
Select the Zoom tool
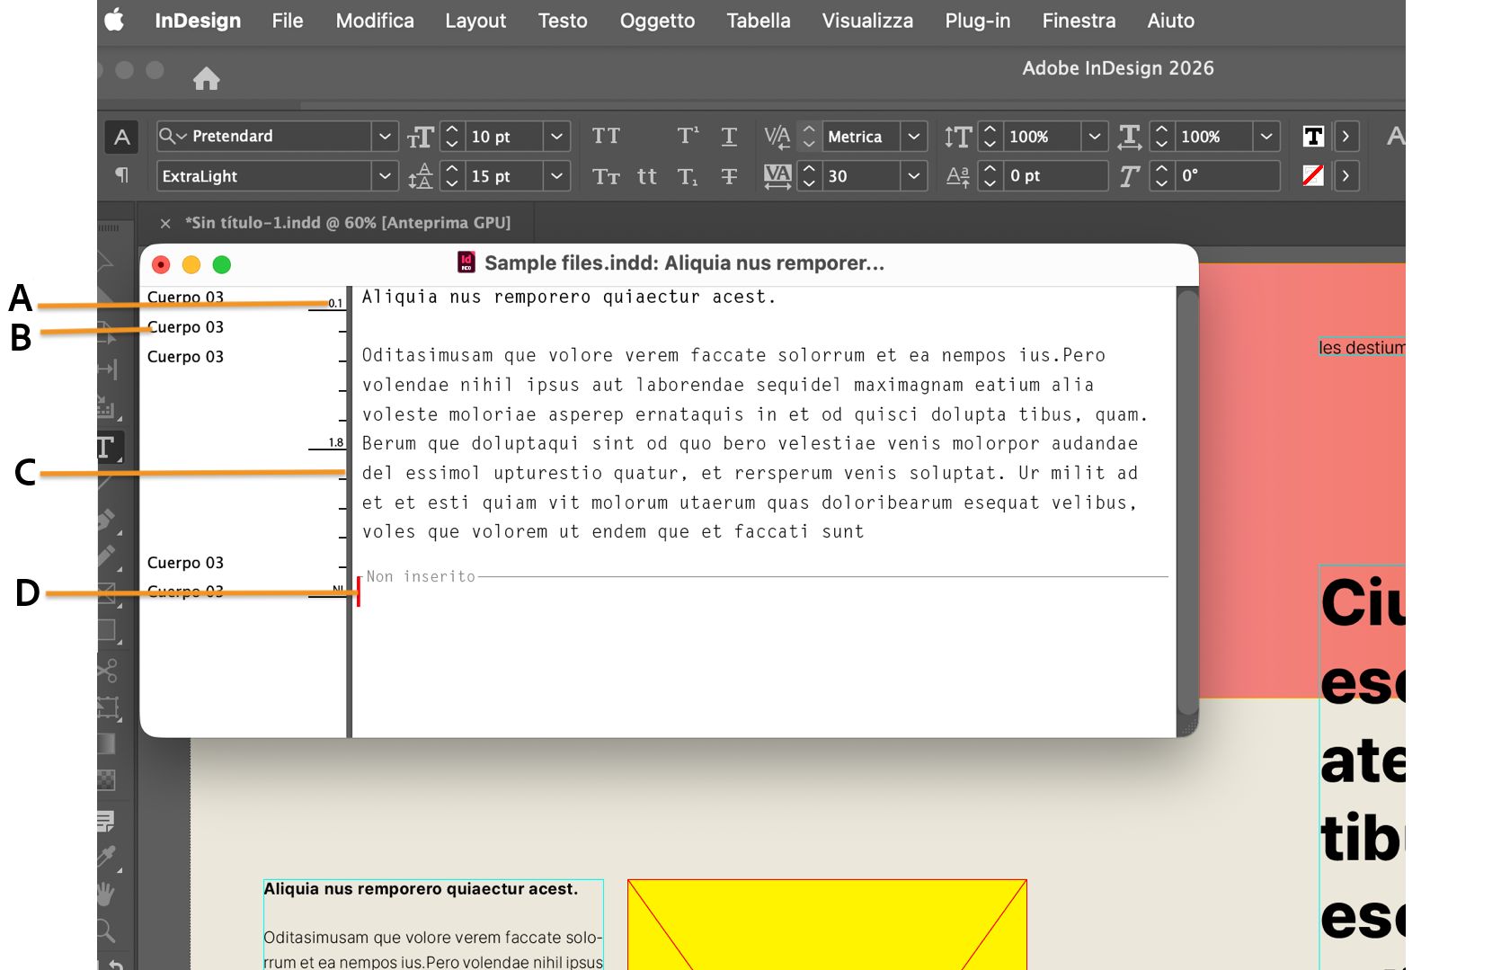tap(106, 930)
